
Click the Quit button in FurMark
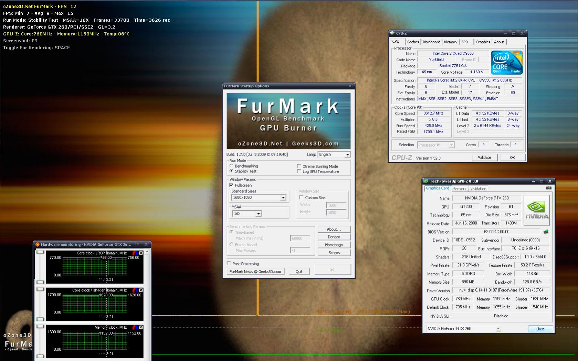[299, 272]
